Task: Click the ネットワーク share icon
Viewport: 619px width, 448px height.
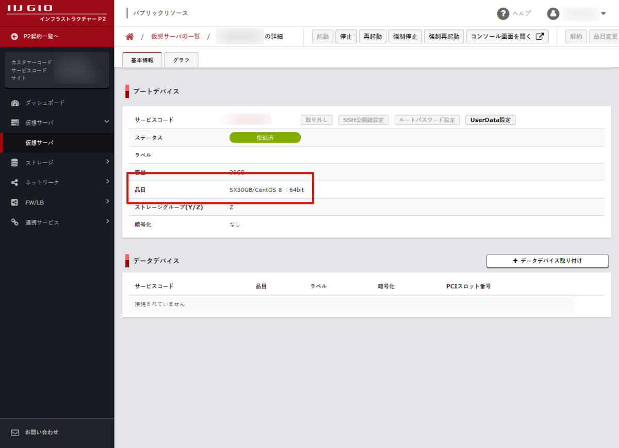Action: [x=15, y=182]
